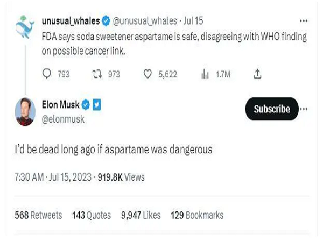The height and width of the screenshot is (242, 323).
Task: View the 9,947 Likes list
Action: pos(141,215)
